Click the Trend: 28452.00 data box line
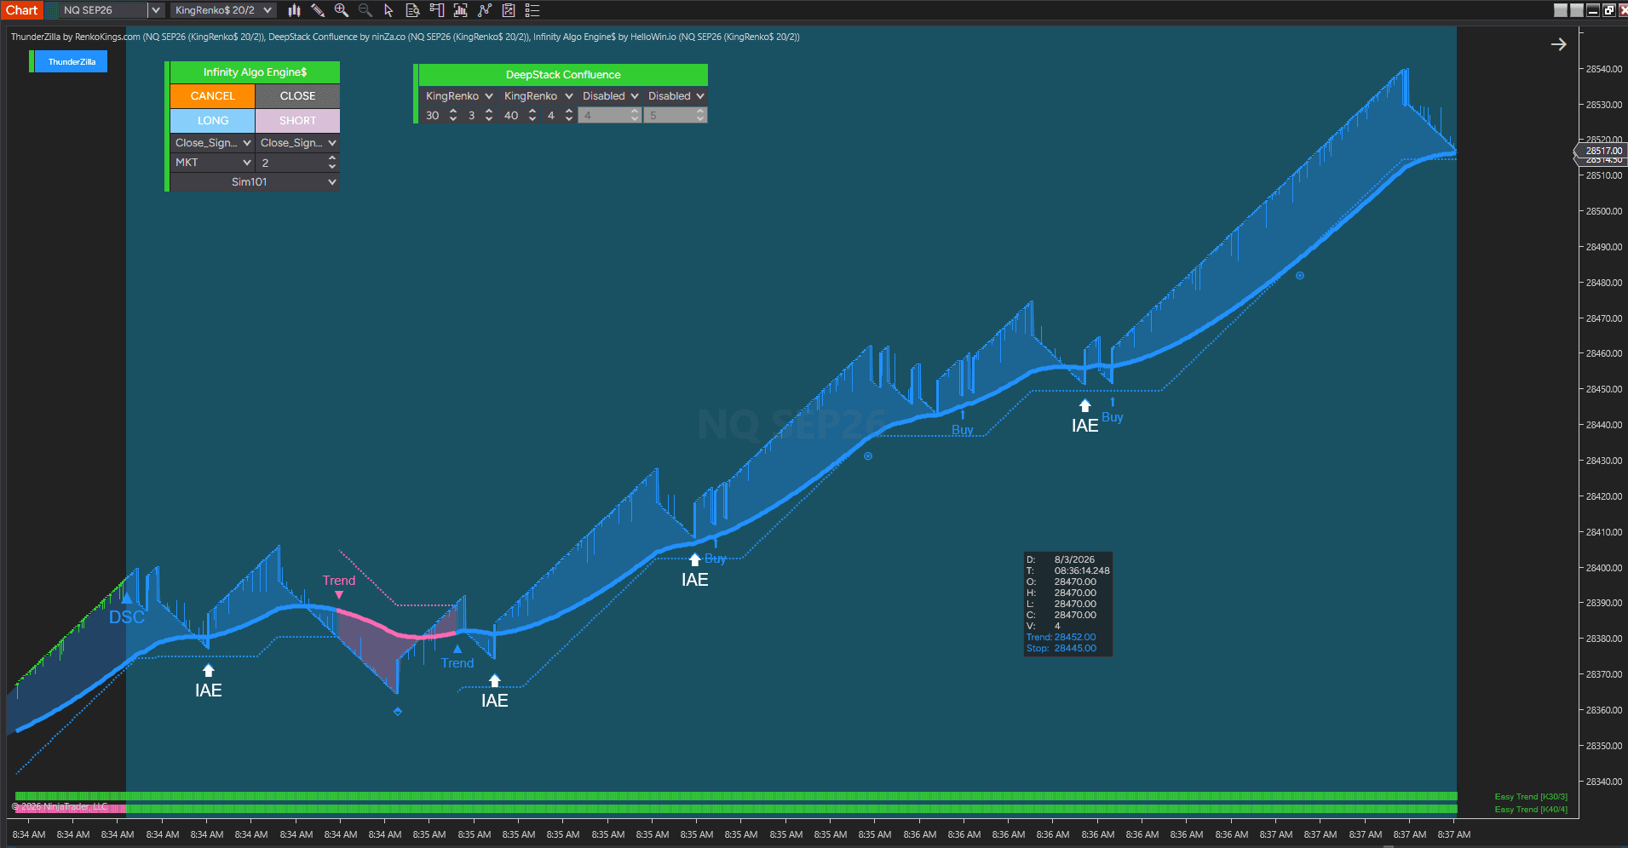 pyautogui.click(x=1061, y=637)
